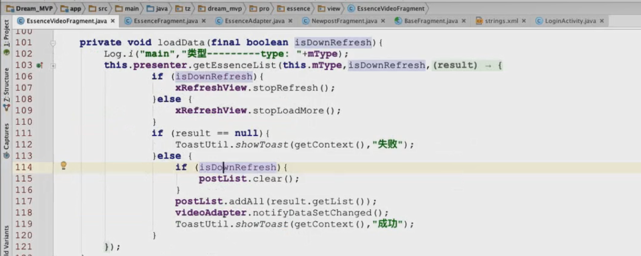Viewport: 641px width, 256px height.
Task: Click line number 119 in gutter
Action: [x=24, y=224]
